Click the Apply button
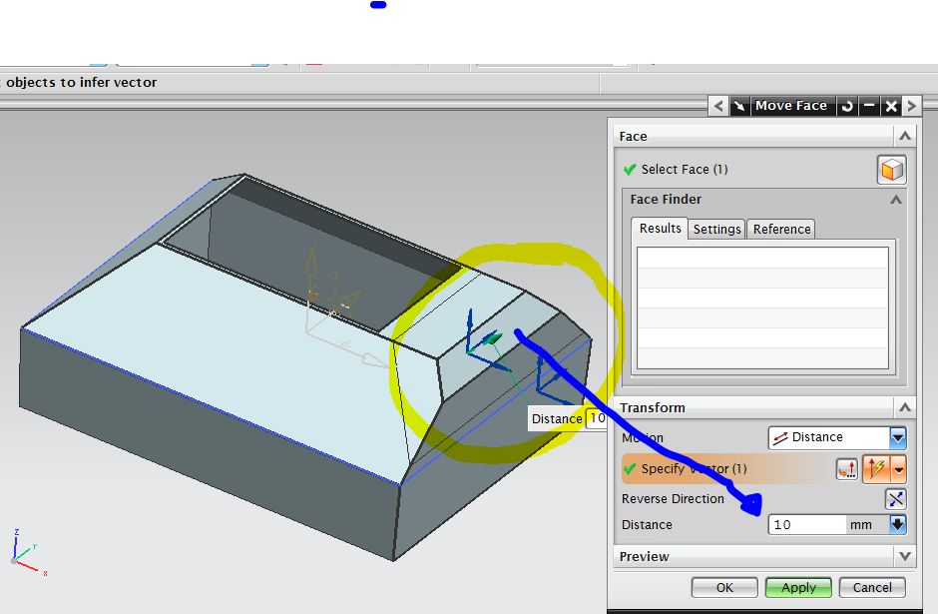Screen dimensions: 938x614 coord(797,587)
